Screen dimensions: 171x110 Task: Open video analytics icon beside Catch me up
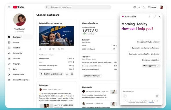67,74
